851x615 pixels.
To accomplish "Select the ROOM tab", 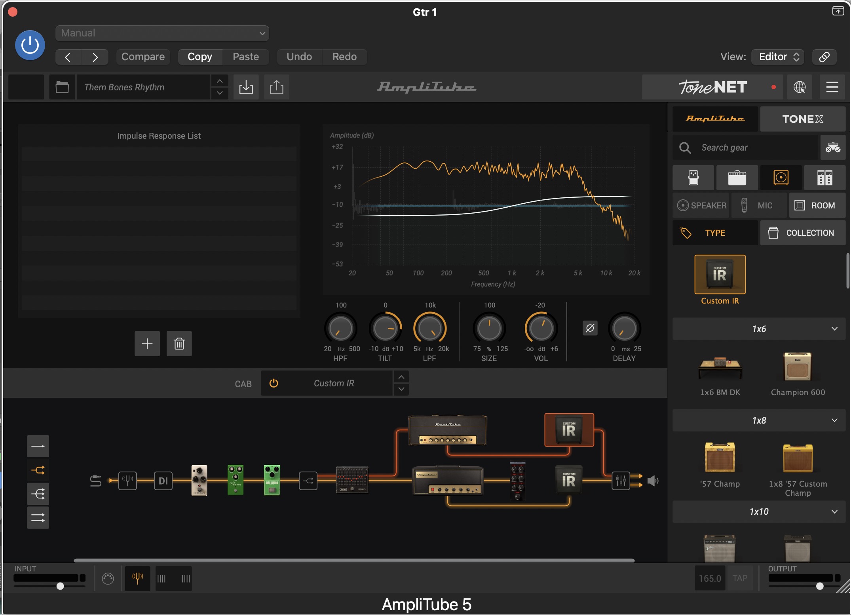I will [817, 205].
